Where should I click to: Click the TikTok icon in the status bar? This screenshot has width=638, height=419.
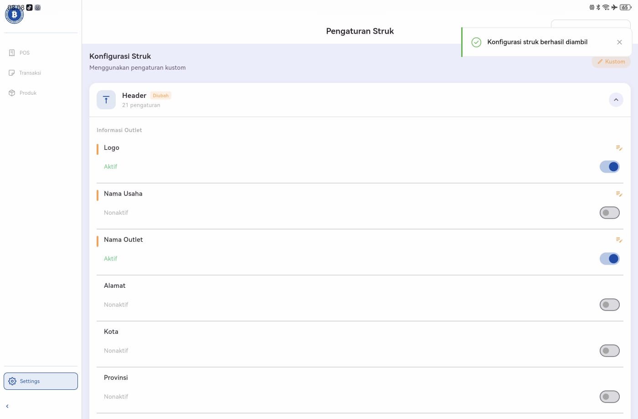(30, 7)
